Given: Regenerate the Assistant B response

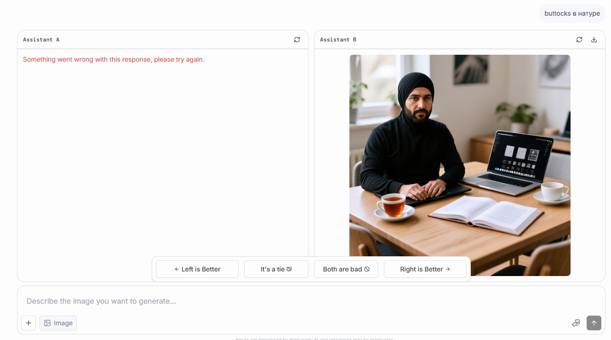Looking at the screenshot, I should pyautogui.click(x=579, y=40).
